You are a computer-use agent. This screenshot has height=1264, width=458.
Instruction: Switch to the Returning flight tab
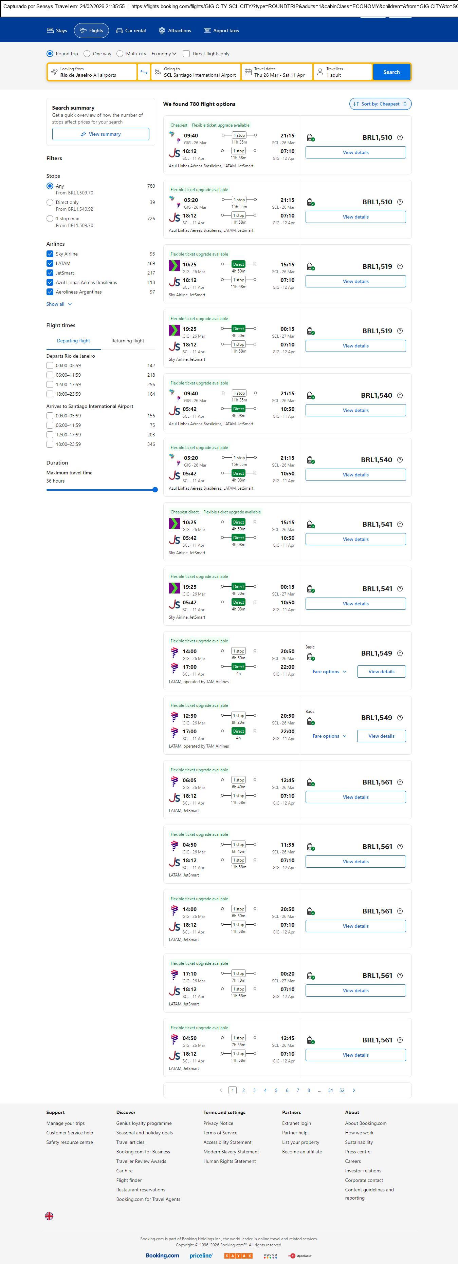[x=128, y=341]
